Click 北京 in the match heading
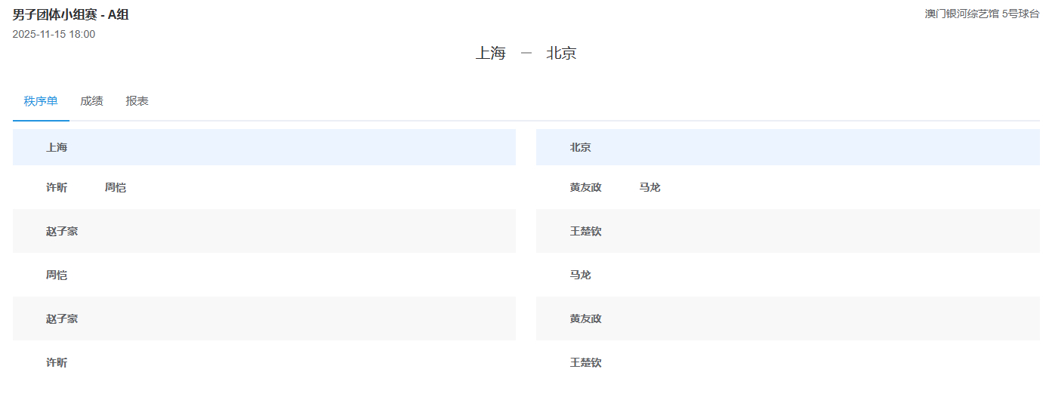This screenshot has width=1052, height=397. coord(561,53)
